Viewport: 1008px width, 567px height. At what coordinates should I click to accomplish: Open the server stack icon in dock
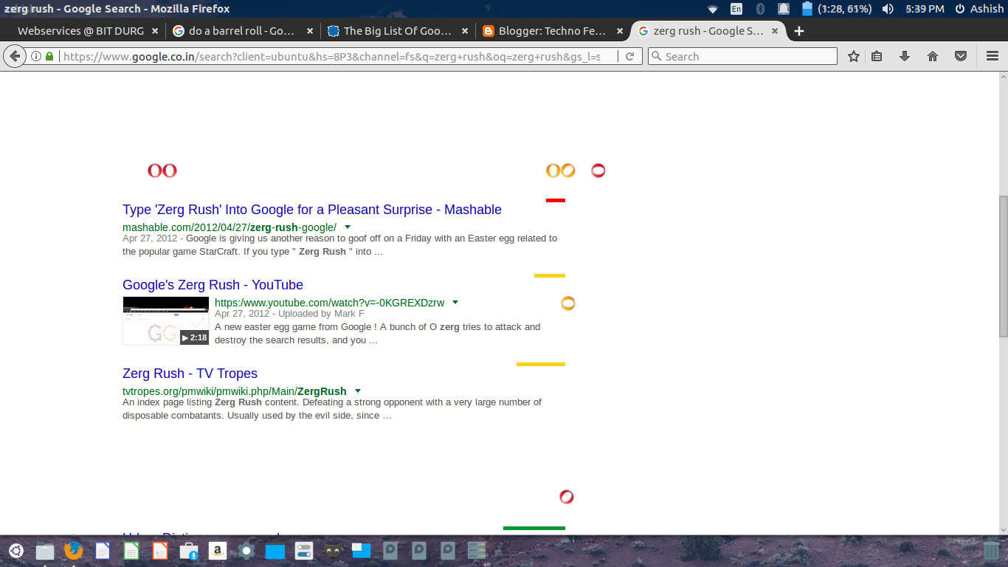pos(477,551)
